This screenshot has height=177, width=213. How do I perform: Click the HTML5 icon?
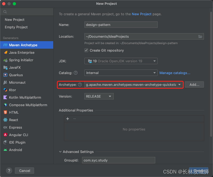(5, 112)
